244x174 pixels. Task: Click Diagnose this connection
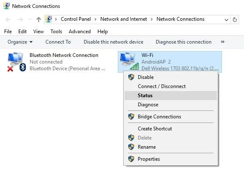184,42
